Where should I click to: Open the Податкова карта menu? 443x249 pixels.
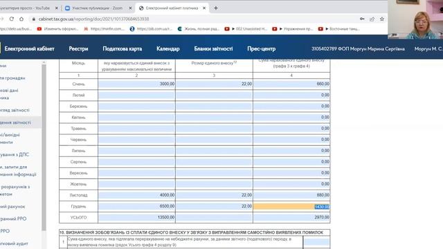(123, 48)
